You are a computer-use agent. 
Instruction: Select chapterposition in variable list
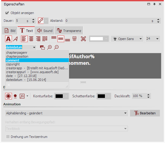37,56
